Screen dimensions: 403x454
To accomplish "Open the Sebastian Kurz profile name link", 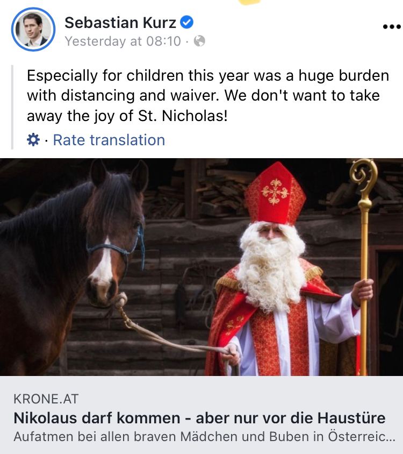I will point(120,23).
